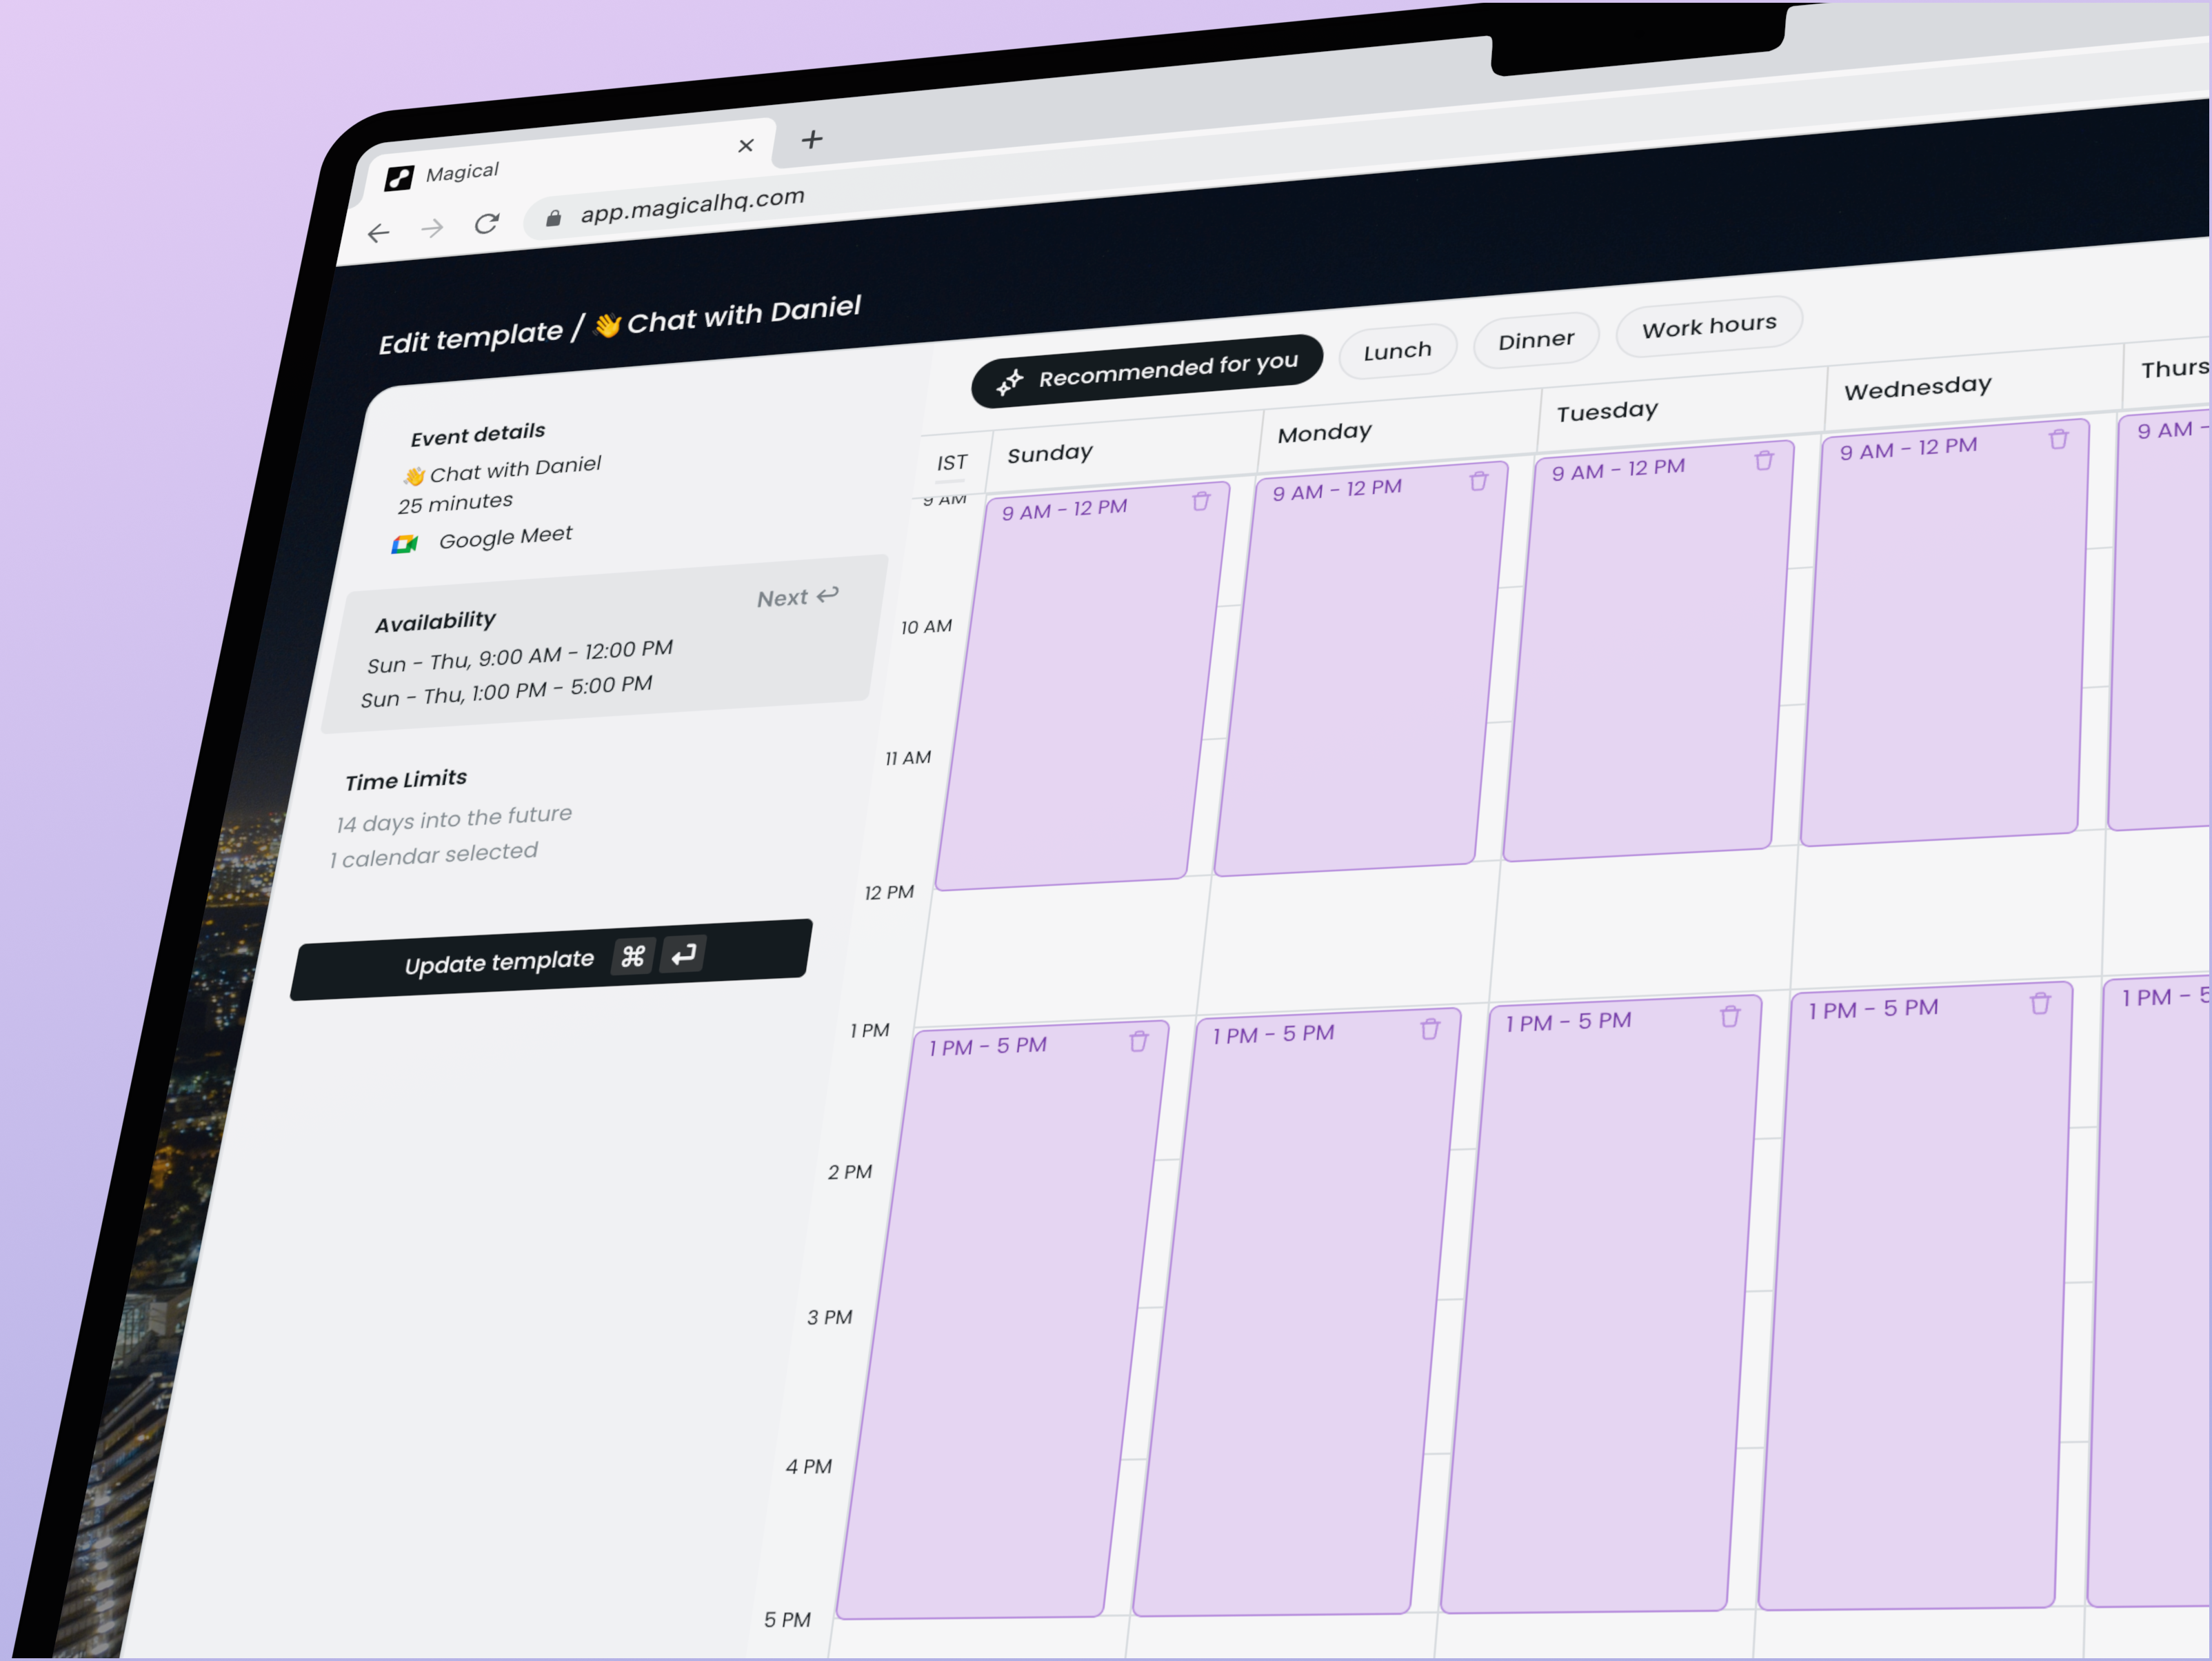Delete Sunday's 1 PM – 5 PM slot
The width and height of the screenshot is (2212, 1661).
[1138, 1043]
